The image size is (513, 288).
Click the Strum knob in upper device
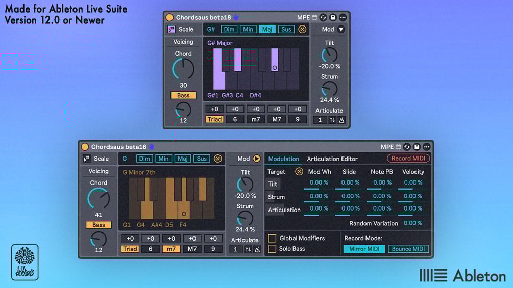tap(329, 89)
